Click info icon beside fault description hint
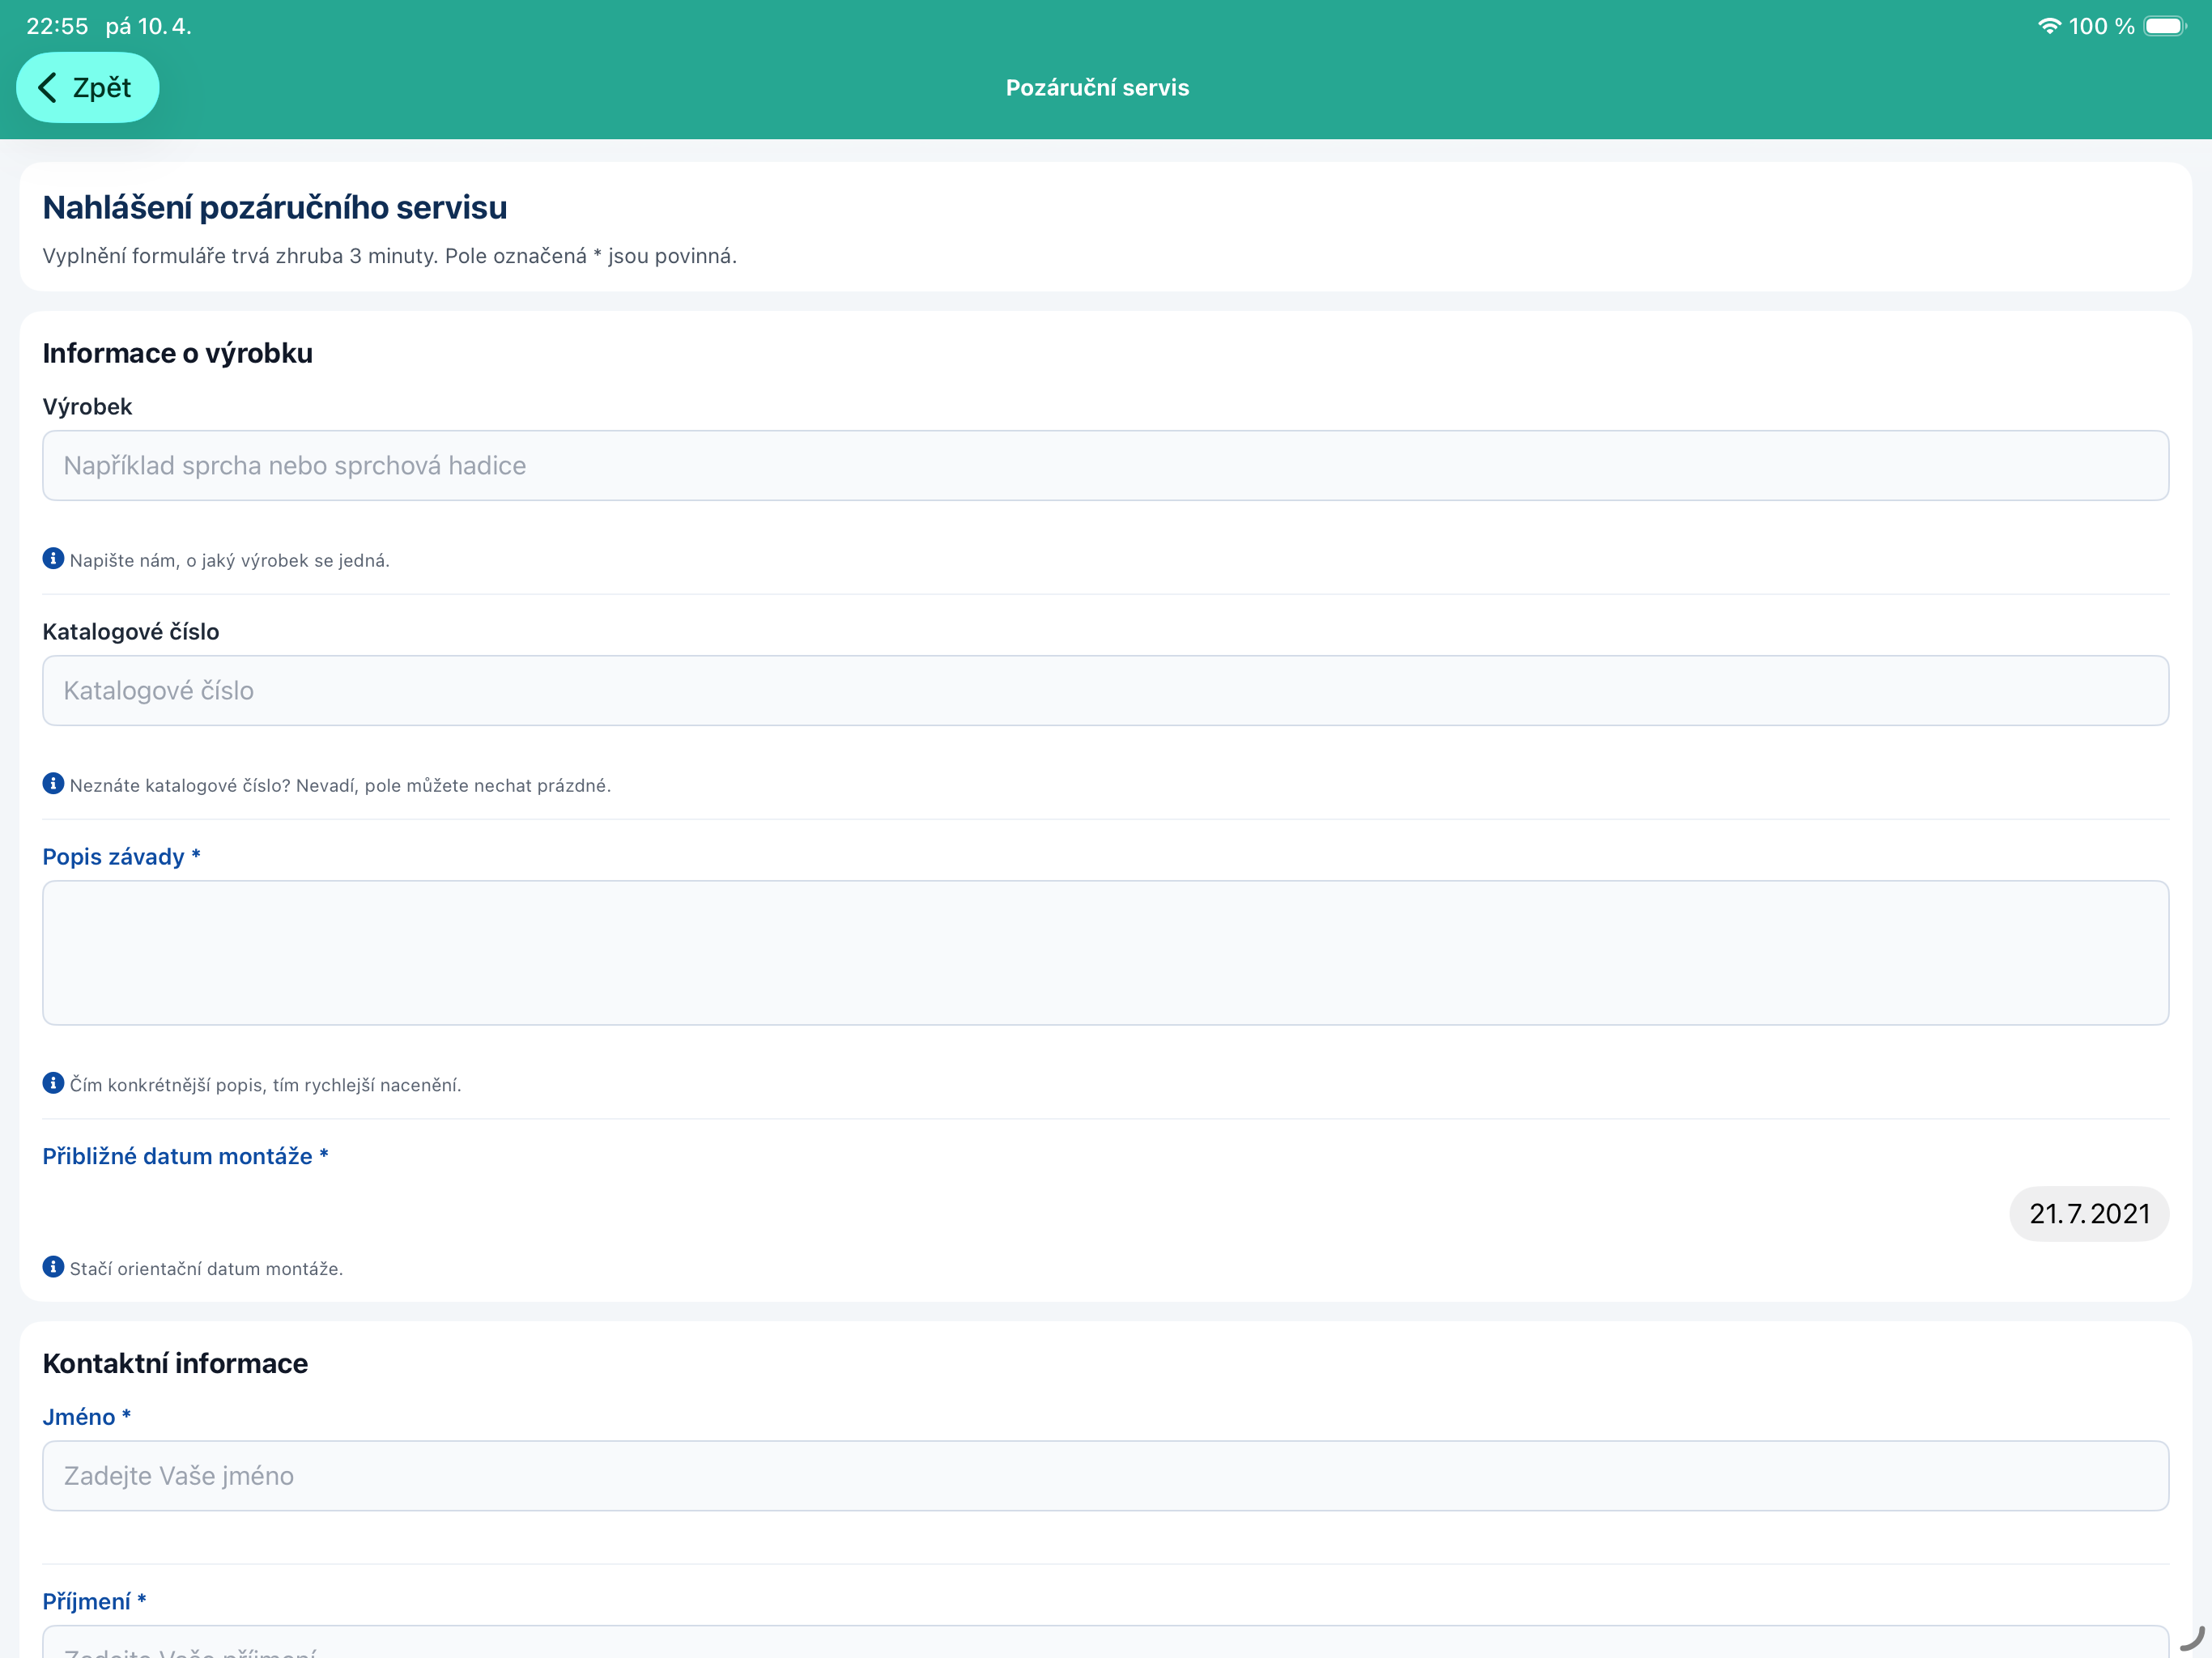 tap(53, 1083)
